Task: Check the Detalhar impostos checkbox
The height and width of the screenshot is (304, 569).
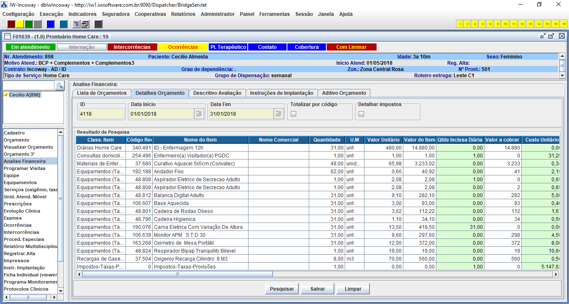Action: pos(361,114)
